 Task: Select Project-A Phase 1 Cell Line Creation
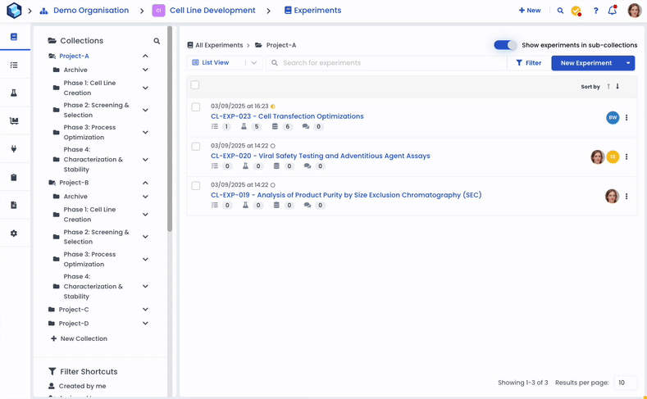pos(89,88)
